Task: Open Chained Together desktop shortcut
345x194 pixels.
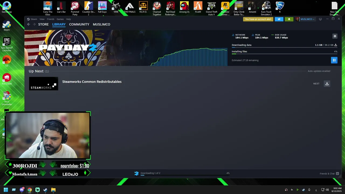Action: coord(157,9)
